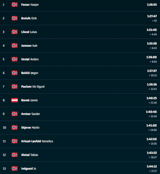Click the flag icon next to Alstad Tobias

pos(14,155)
